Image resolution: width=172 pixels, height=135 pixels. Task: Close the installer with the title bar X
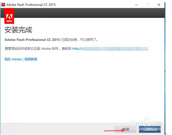pos(159,5)
